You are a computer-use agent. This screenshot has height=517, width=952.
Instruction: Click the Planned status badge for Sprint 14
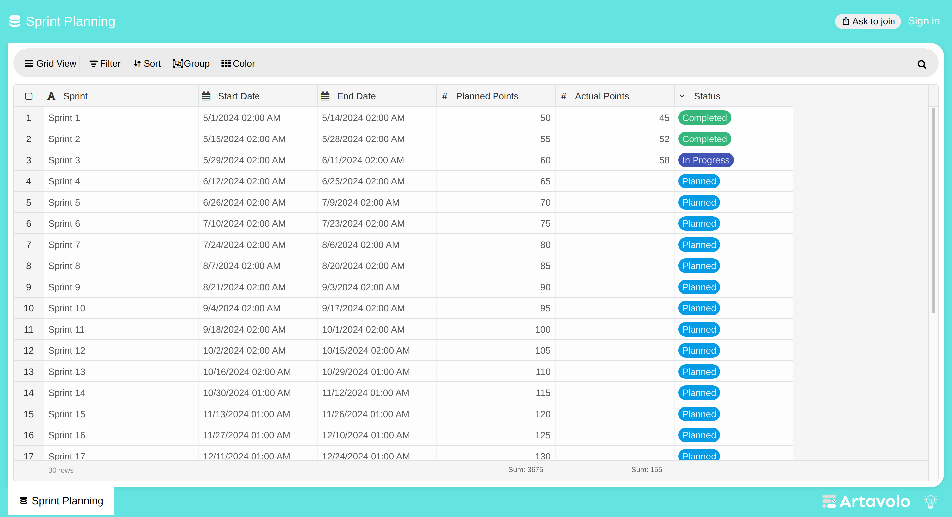coord(699,393)
